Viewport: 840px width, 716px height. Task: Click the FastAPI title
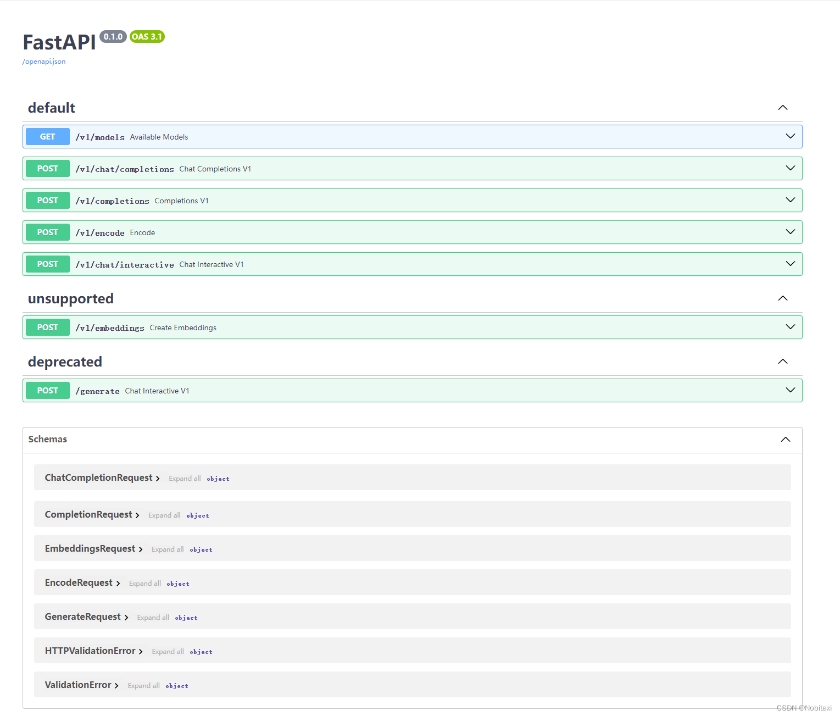click(x=59, y=42)
